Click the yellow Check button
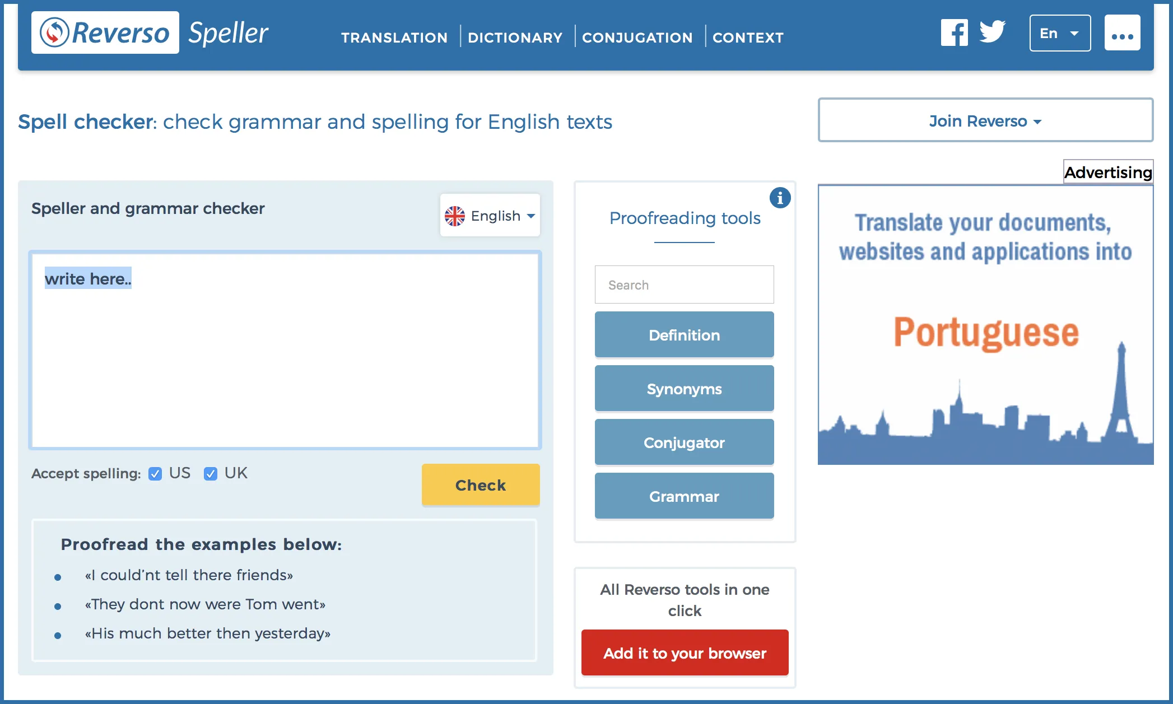This screenshot has height=704, width=1173. [x=480, y=484]
